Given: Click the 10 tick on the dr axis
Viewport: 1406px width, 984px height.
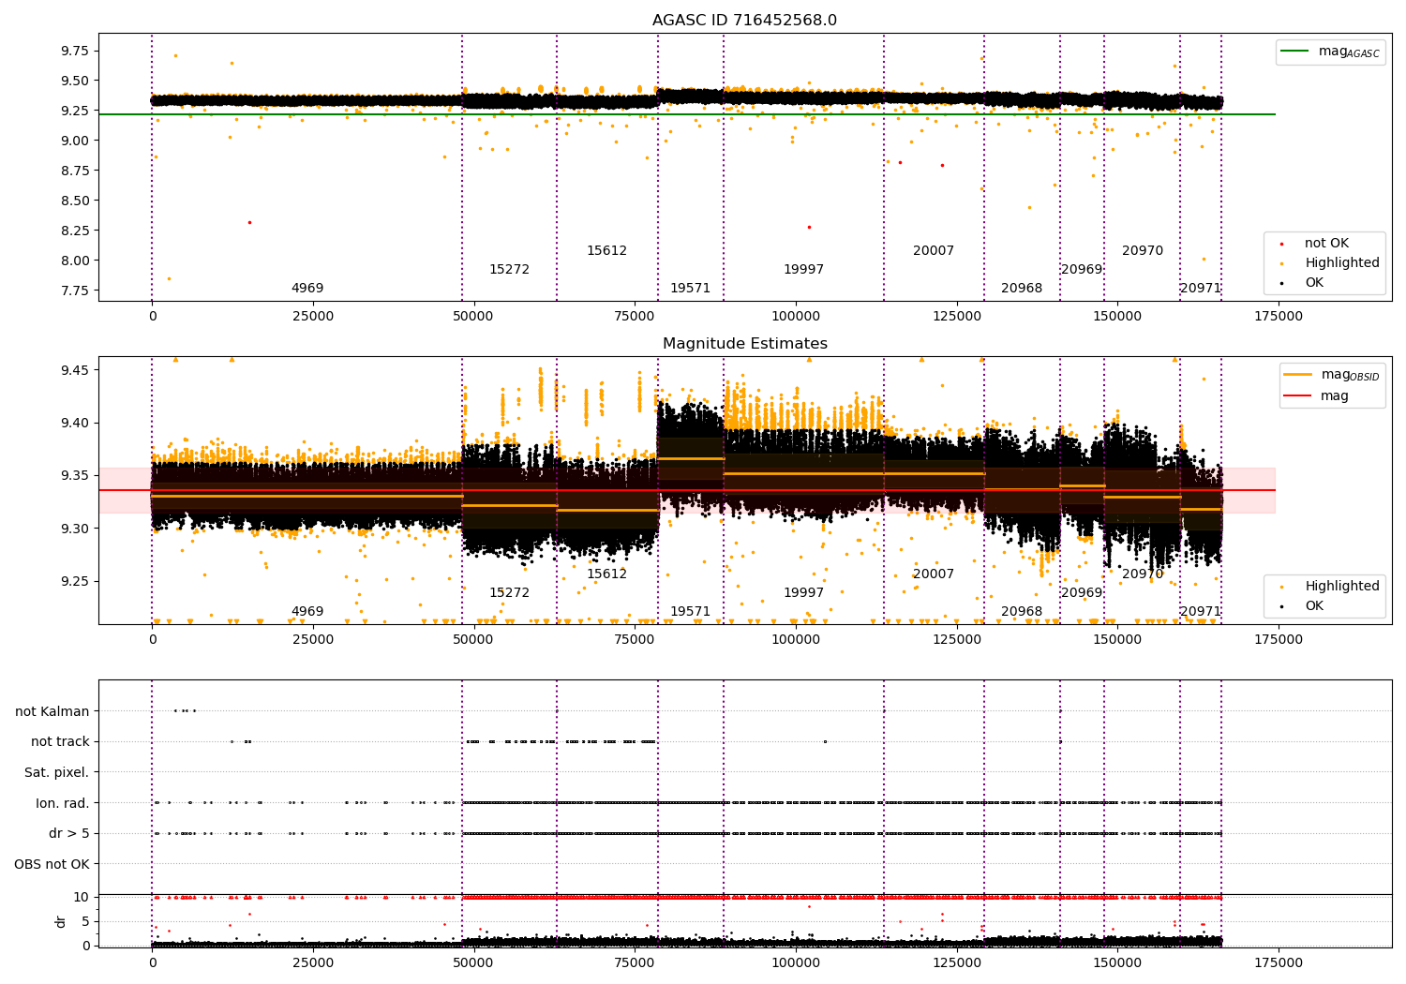Looking at the screenshot, I should tap(82, 897).
